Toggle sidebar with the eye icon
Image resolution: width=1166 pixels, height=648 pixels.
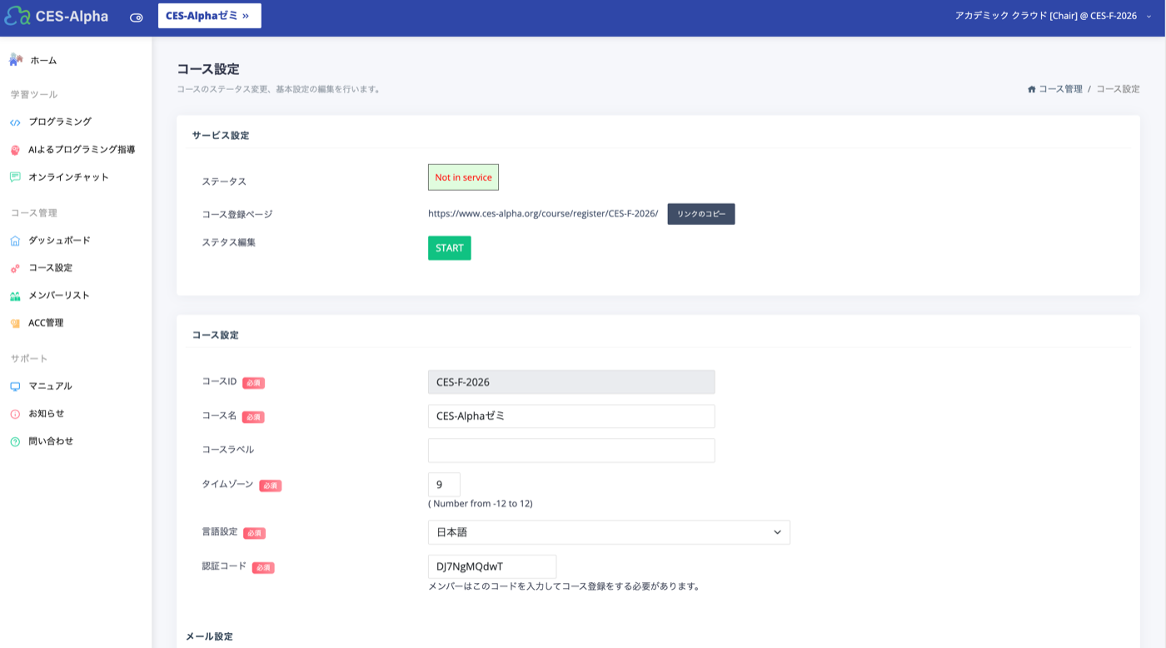click(x=137, y=17)
